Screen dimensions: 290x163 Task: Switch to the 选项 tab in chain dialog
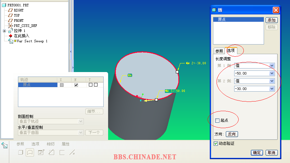[x=231, y=50]
